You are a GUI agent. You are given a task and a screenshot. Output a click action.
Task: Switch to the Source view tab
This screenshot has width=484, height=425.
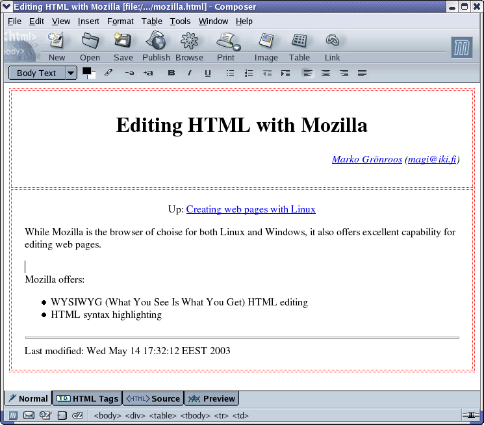point(153,398)
